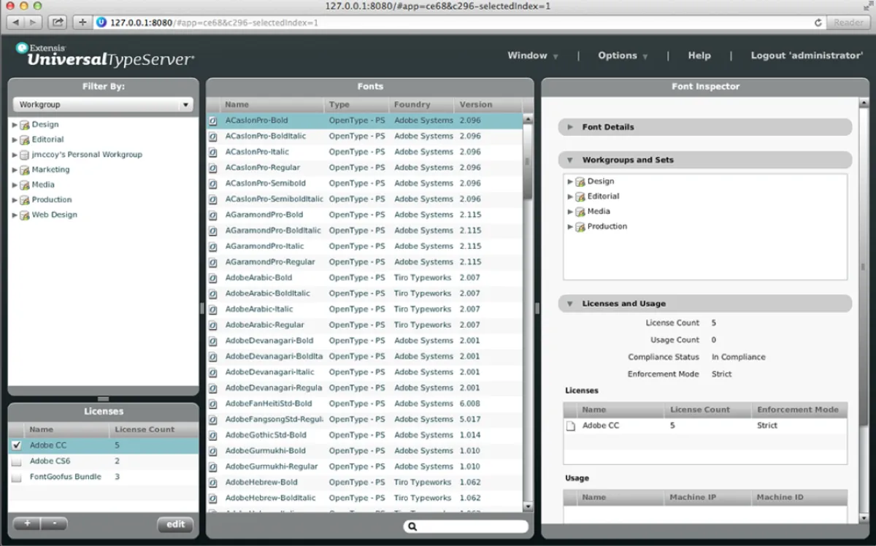
Task: Click the Fonts list scroll down arrow
Action: pyautogui.click(x=528, y=507)
